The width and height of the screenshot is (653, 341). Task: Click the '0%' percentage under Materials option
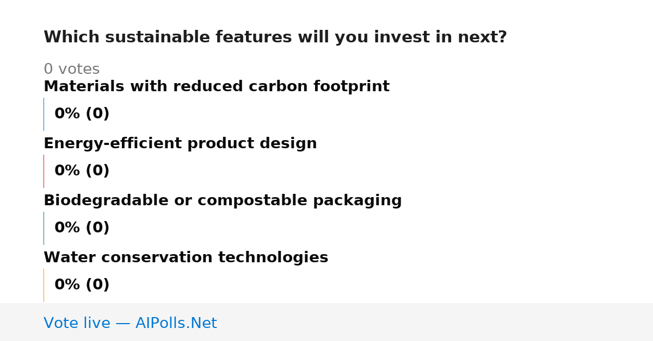[x=67, y=114]
